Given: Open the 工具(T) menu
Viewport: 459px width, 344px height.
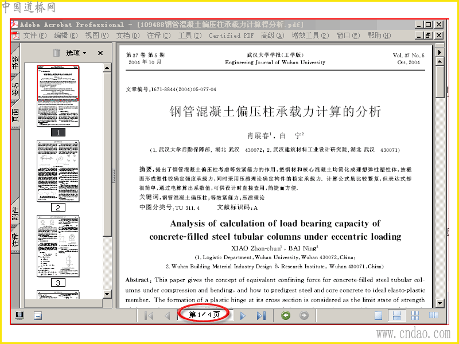Looking at the screenshot, I should [190, 36].
